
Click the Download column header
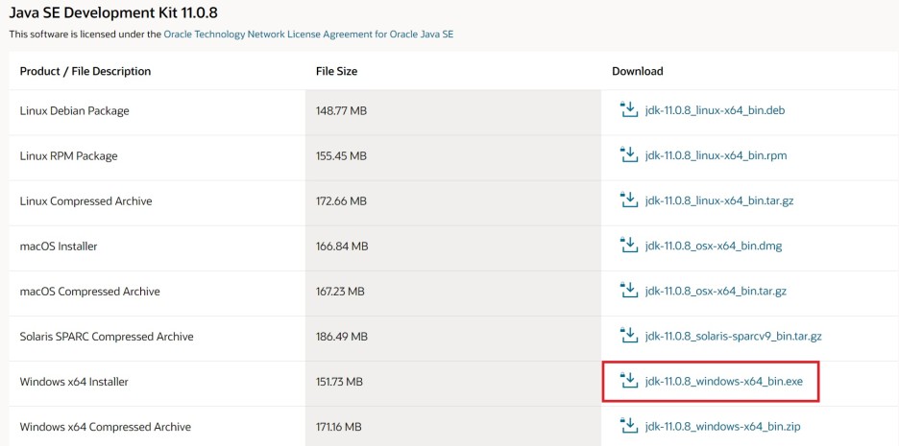point(638,72)
